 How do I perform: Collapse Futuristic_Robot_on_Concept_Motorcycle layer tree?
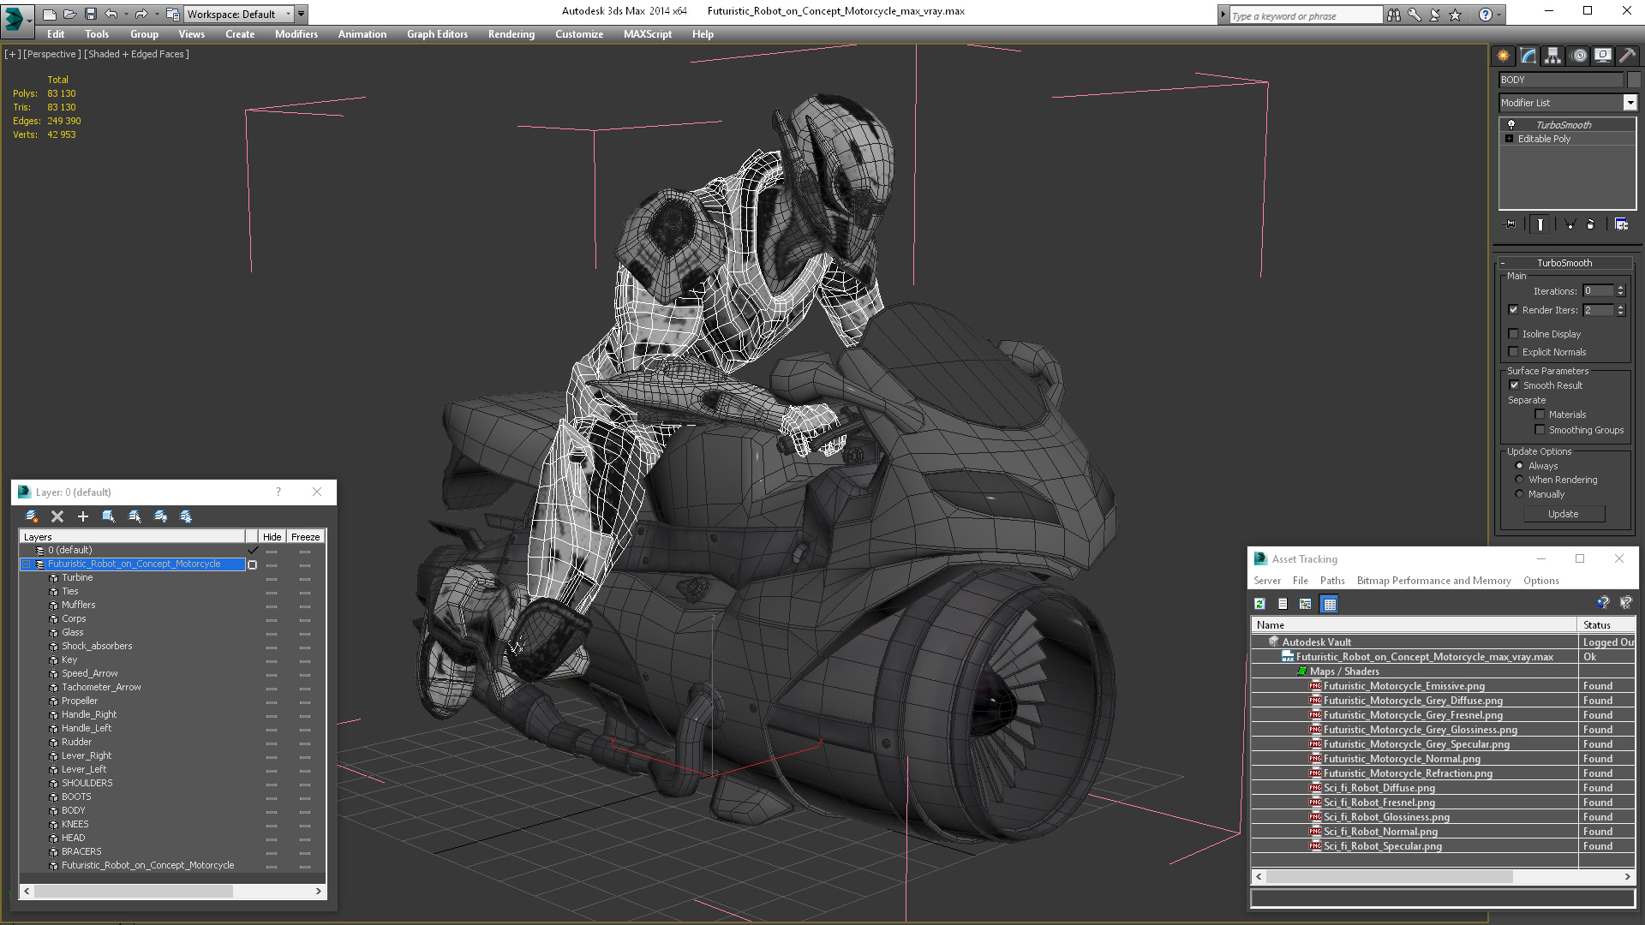point(26,564)
